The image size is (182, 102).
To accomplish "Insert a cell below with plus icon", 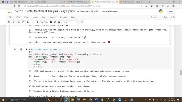I will pyautogui.click(x=14, y=22).
